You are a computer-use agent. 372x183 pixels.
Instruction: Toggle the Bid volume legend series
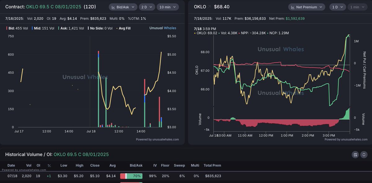point(17,28)
